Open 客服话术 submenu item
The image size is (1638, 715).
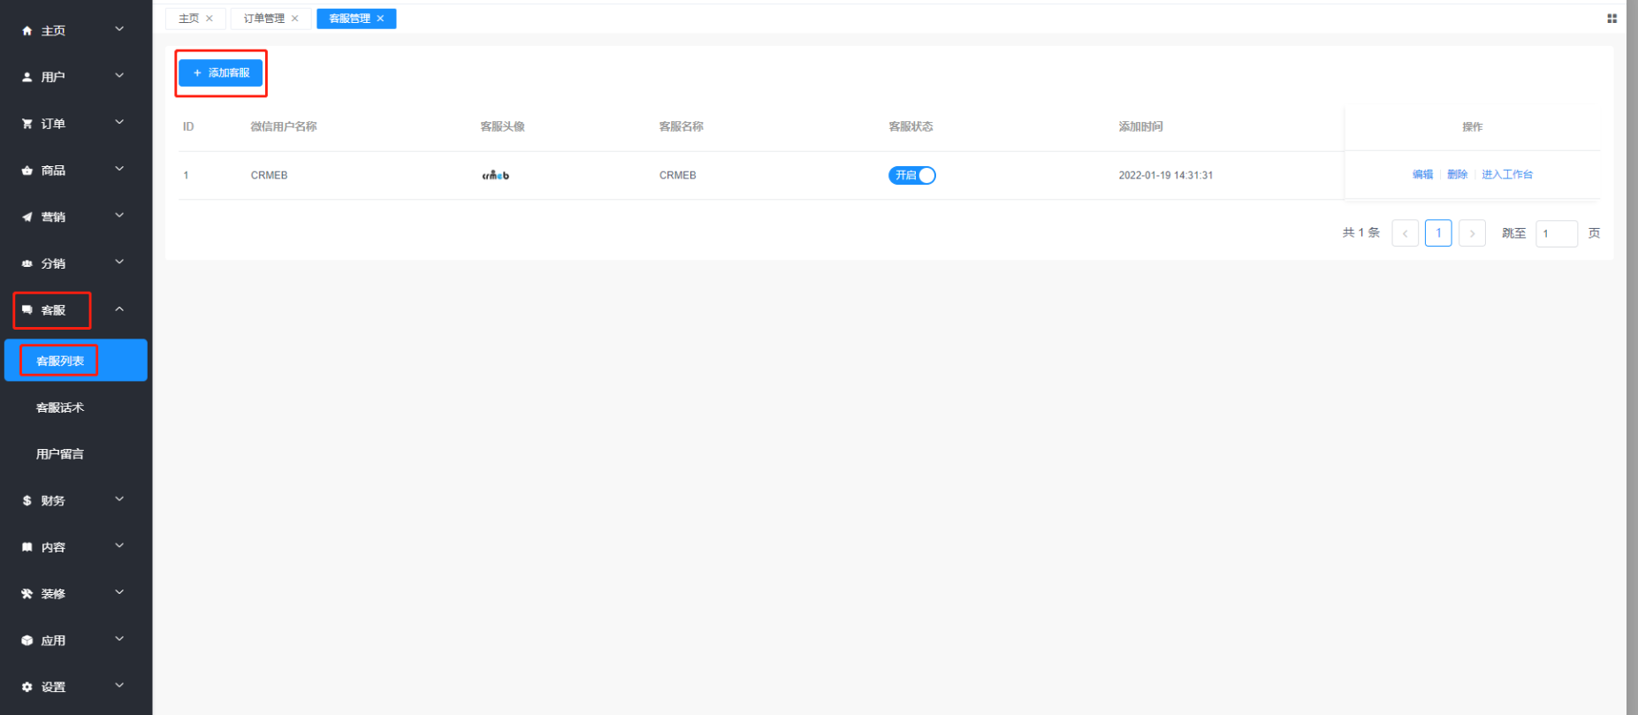(60, 407)
